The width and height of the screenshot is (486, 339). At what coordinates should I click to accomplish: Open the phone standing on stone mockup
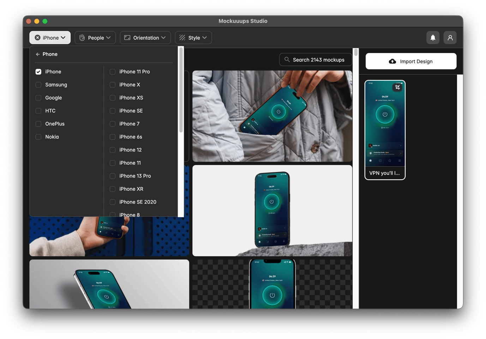click(x=272, y=211)
